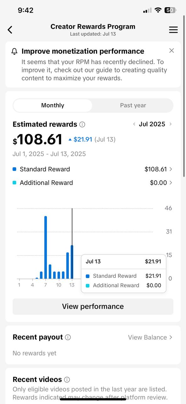
Task: Dismiss the monetization performance notice
Action: pyautogui.click(x=172, y=50)
